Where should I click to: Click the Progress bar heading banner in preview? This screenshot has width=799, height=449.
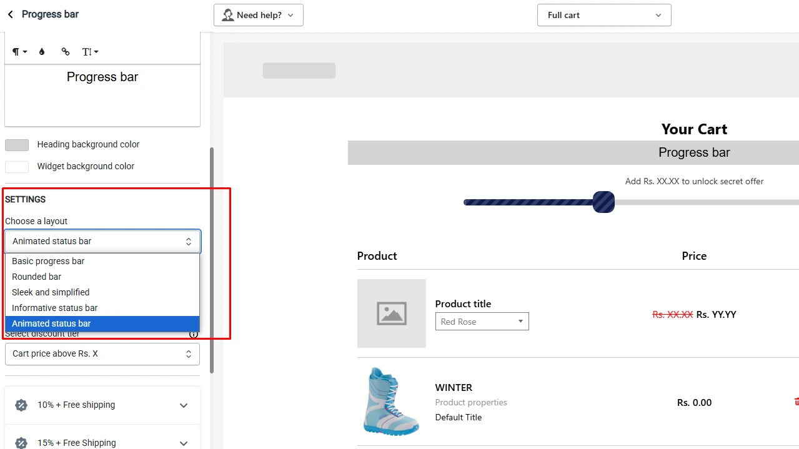click(x=573, y=153)
